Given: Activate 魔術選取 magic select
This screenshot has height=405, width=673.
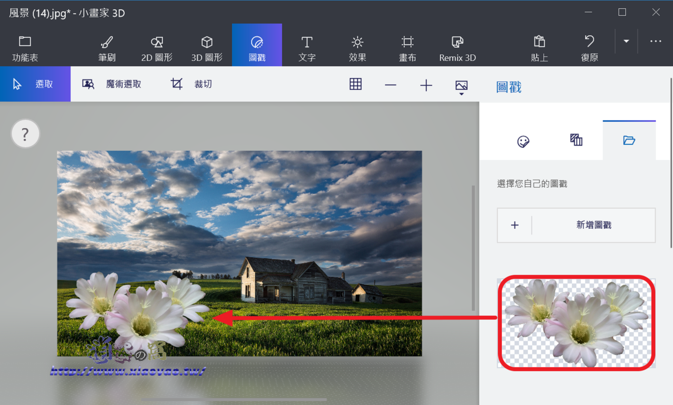Looking at the screenshot, I should tap(112, 84).
